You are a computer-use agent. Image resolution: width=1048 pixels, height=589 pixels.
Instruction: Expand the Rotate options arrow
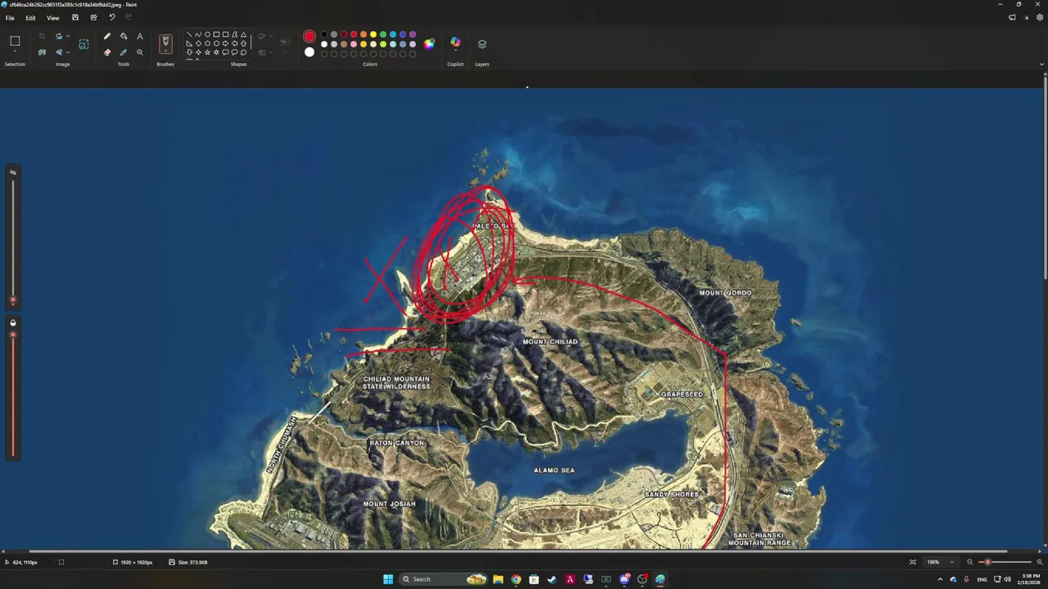pyautogui.click(x=67, y=36)
